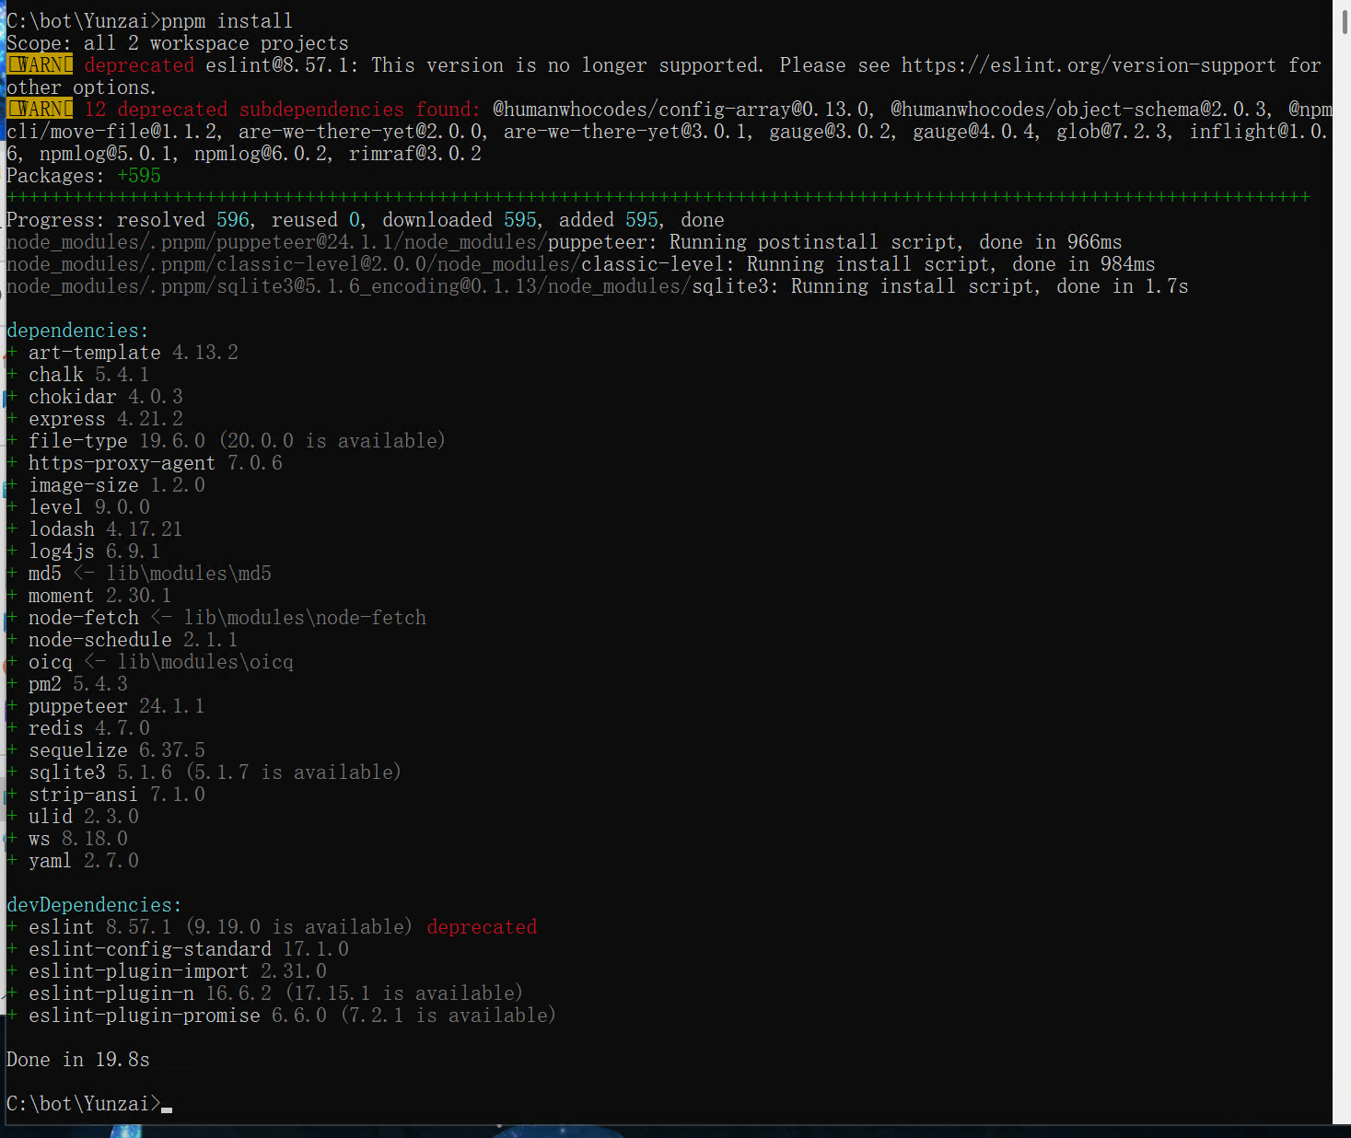The image size is (1351, 1138).
Task: Click 'Done in 19.8s' text
Action: (78, 1059)
